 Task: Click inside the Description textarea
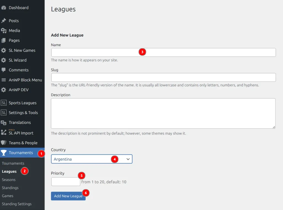(x=163, y=114)
